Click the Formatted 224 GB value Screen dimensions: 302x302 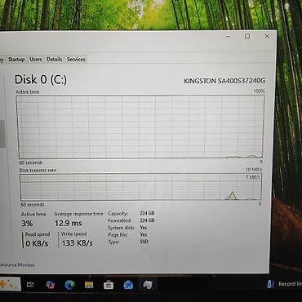pos(147,220)
